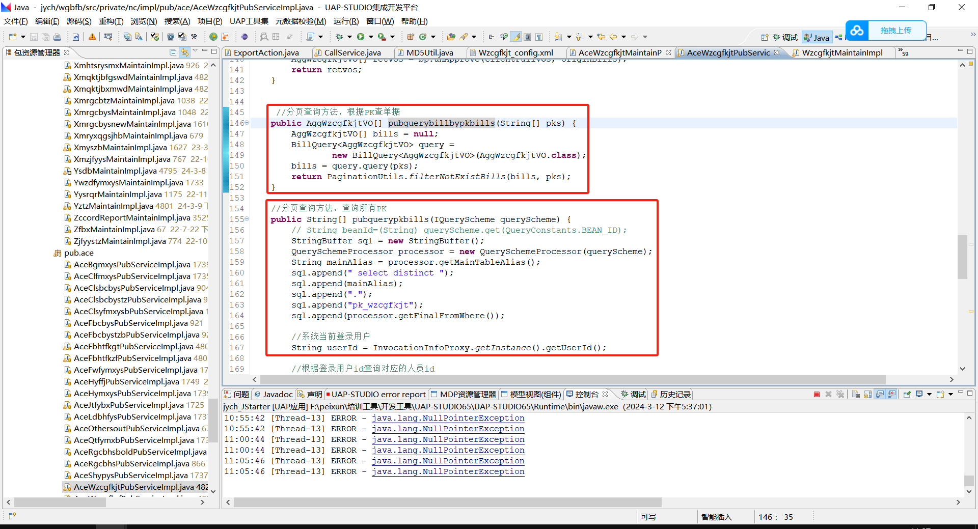Switch to ExportAction.java editor tab
978x529 pixels.
point(266,52)
